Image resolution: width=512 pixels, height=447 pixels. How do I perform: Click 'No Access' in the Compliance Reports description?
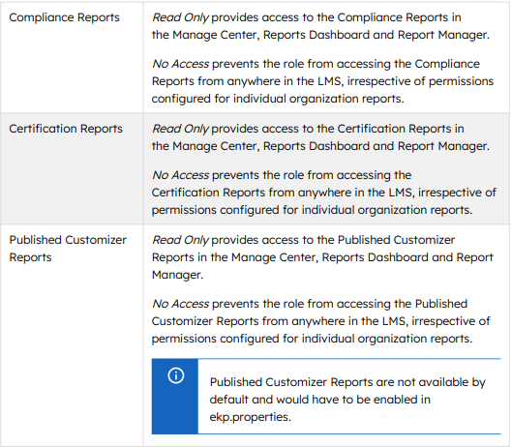pyautogui.click(x=181, y=64)
